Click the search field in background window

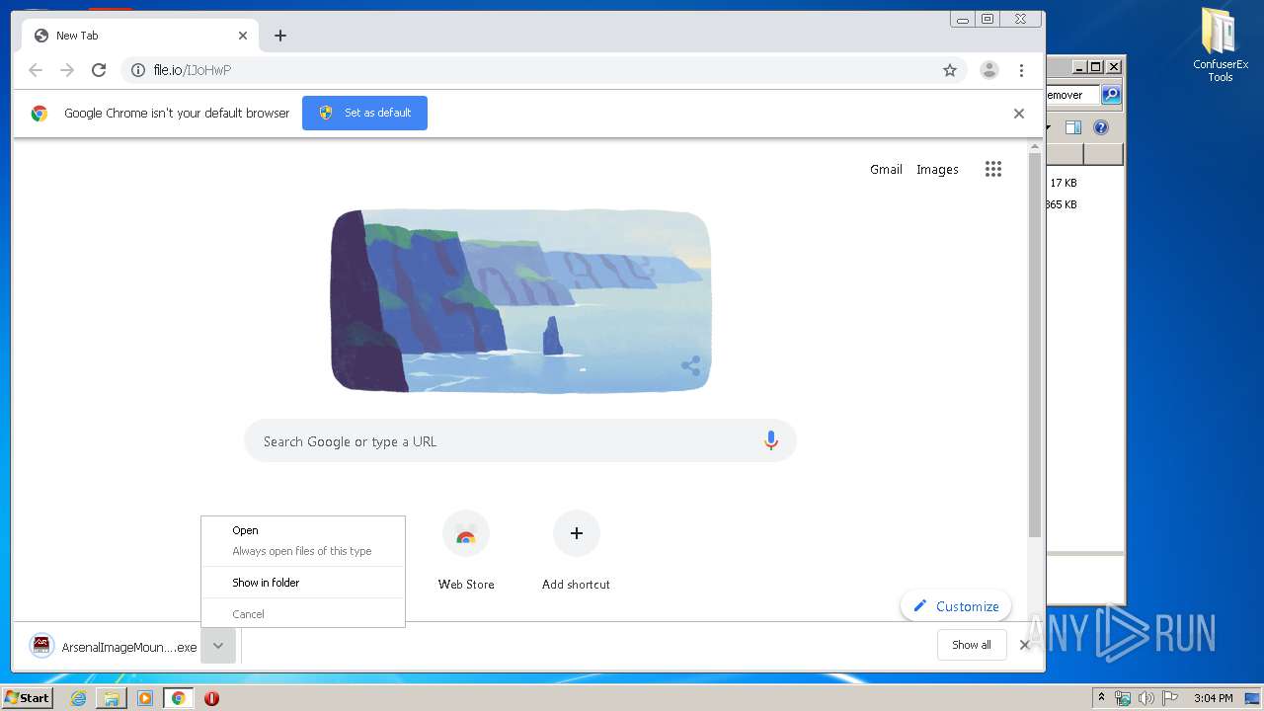click(1072, 95)
